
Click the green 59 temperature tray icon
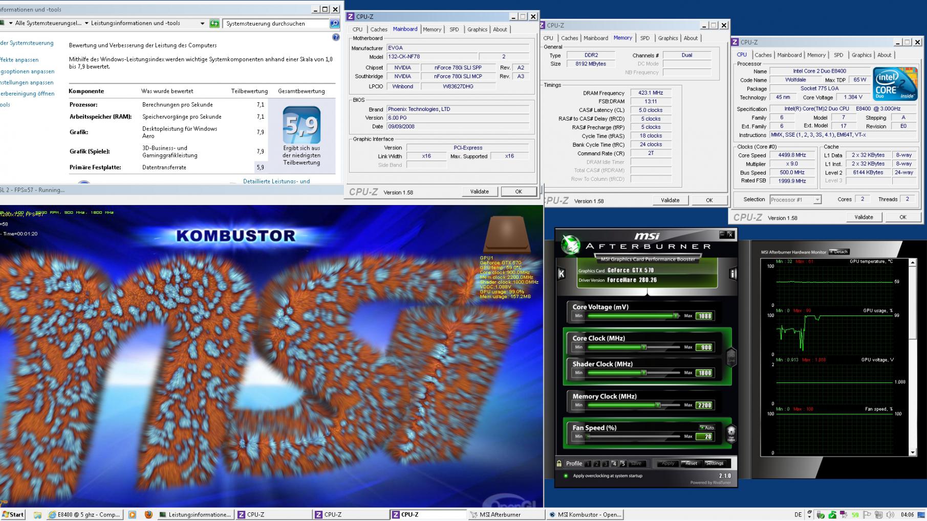[x=855, y=515]
